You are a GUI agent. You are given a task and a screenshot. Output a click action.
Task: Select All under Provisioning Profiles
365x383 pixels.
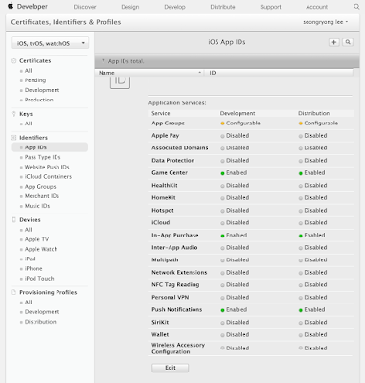(x=28, y=302)
